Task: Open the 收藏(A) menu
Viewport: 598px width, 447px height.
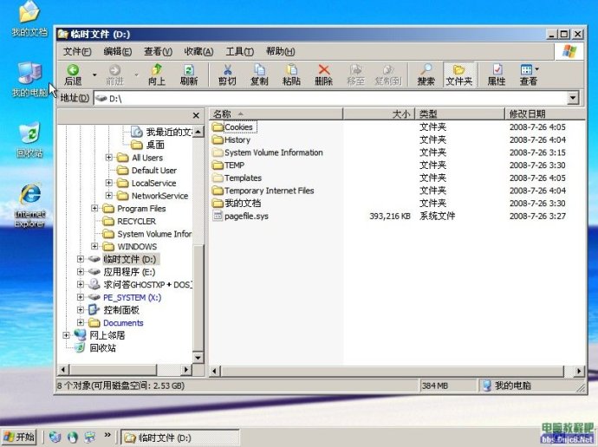Action: tap(198, 51)
